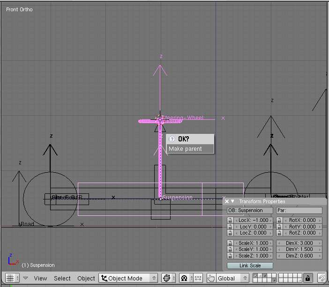Click the LocY: 0.000 value field

(x=253, y=227)
